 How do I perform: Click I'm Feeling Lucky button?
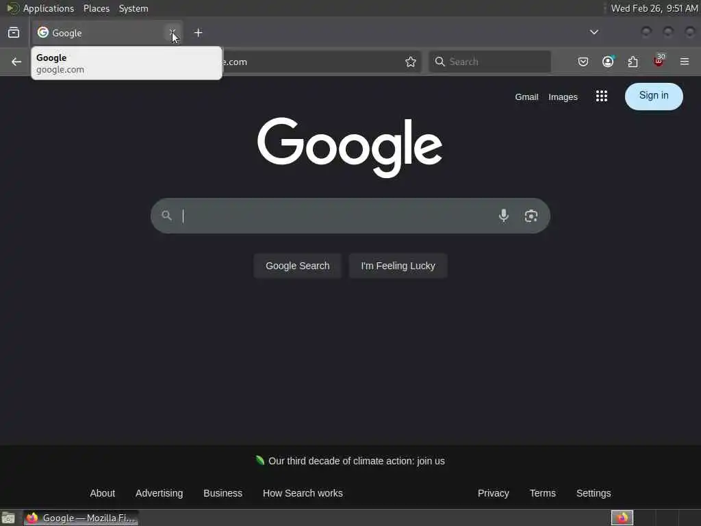(398, 266)
